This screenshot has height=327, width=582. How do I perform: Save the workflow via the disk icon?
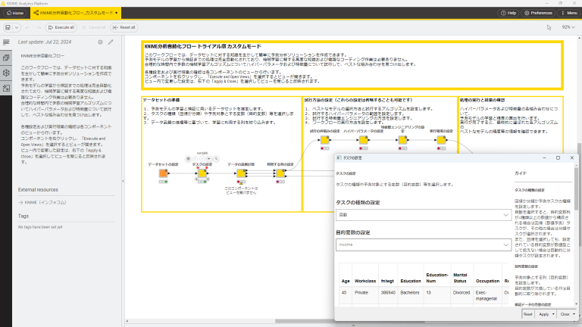tap(8, 27)
